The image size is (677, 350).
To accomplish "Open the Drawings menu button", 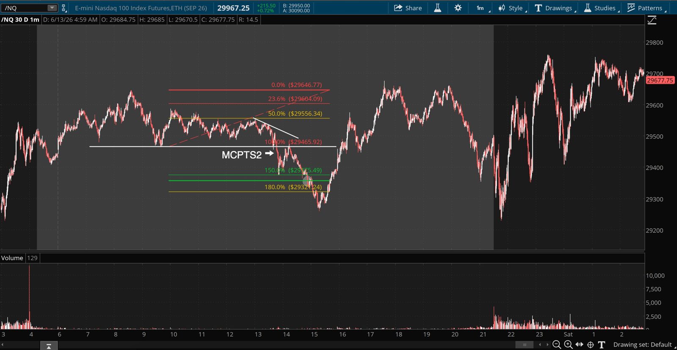I will point(555,8).
